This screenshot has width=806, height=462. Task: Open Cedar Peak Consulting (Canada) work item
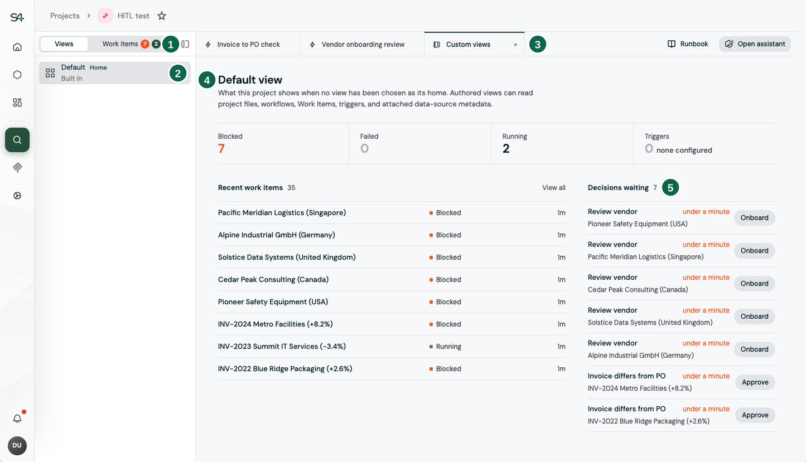392,280
